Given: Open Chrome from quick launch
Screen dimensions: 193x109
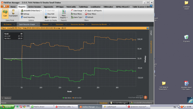Looking at the screenshot, I should pos(25,107).
